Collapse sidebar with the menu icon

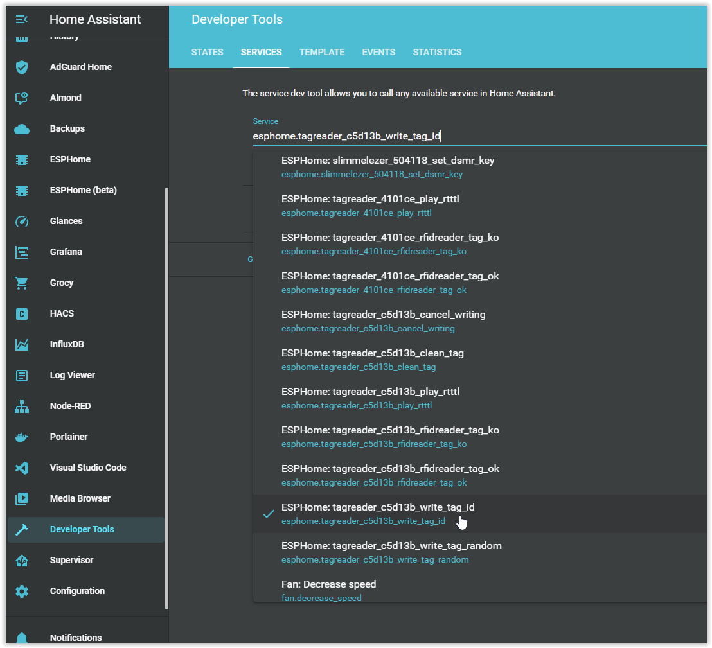pyautogui.click(x=21, y=19)
